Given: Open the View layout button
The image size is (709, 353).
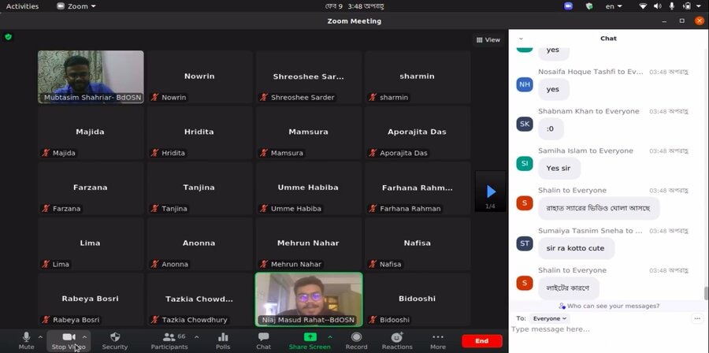Looking at the screenshot, I should 488,39.
